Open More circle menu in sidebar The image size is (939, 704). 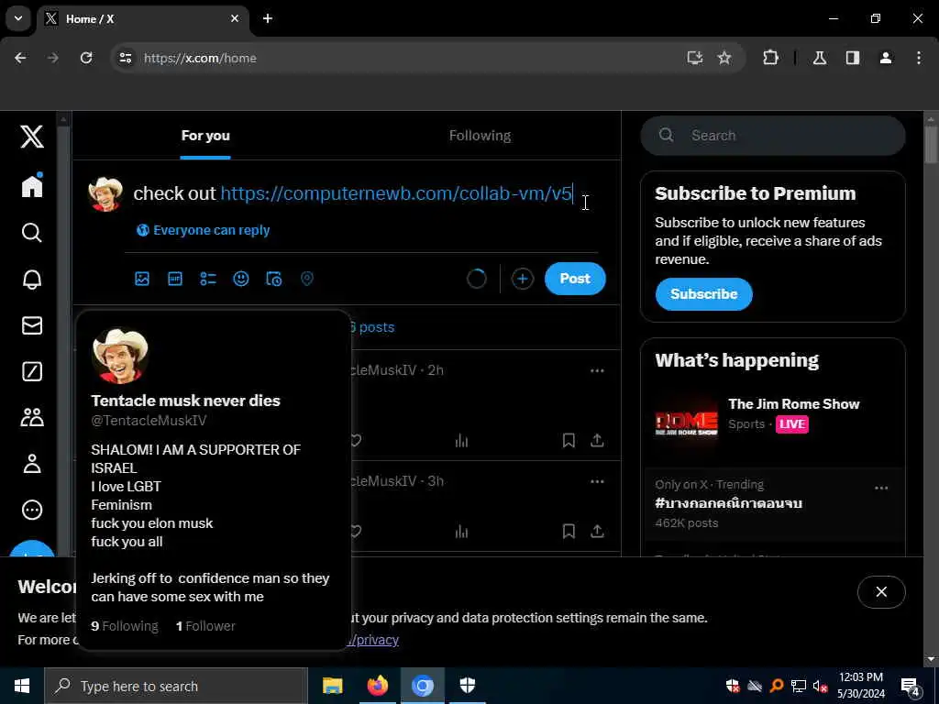32,510
